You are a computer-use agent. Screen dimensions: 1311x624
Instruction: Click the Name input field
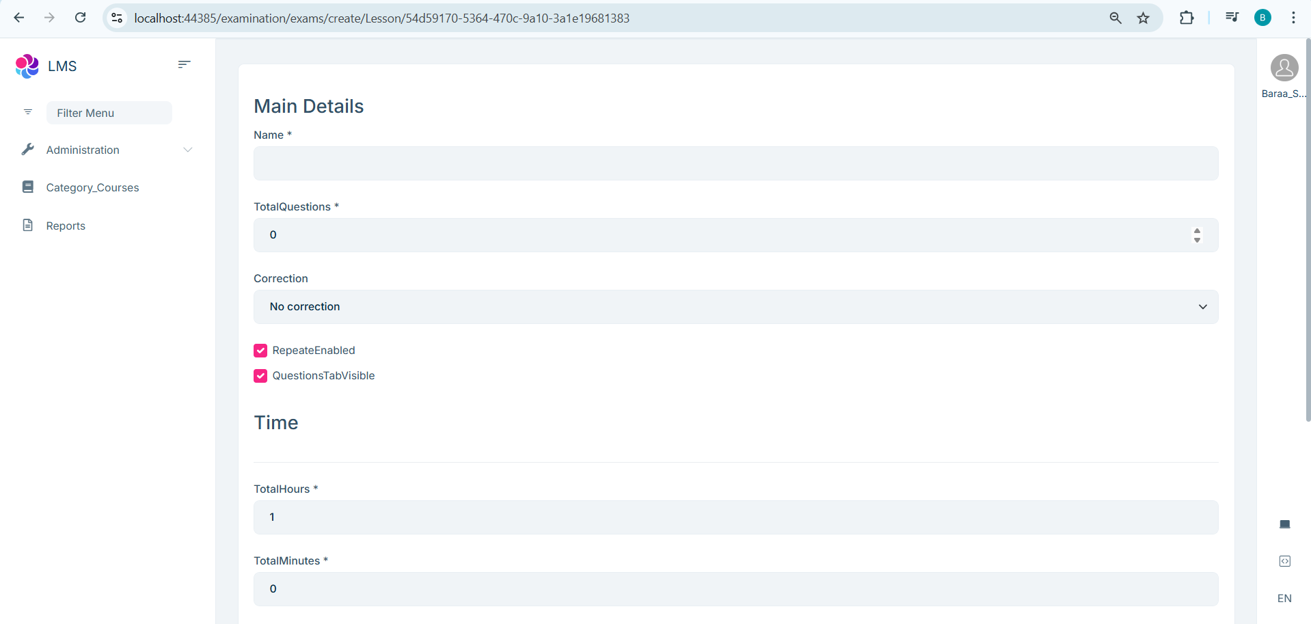735,163
